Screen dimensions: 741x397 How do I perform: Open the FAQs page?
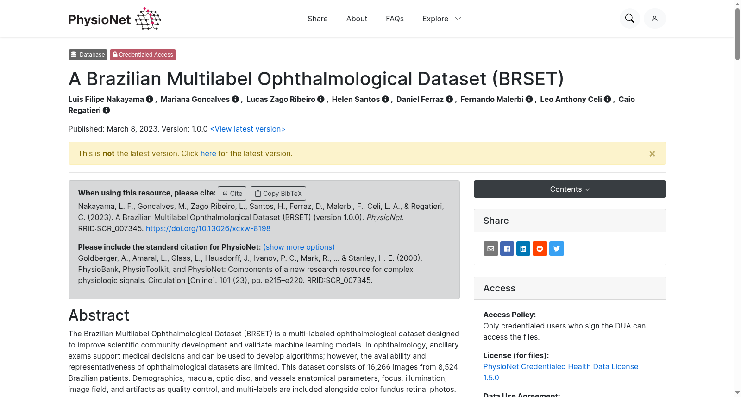(395, 19)
